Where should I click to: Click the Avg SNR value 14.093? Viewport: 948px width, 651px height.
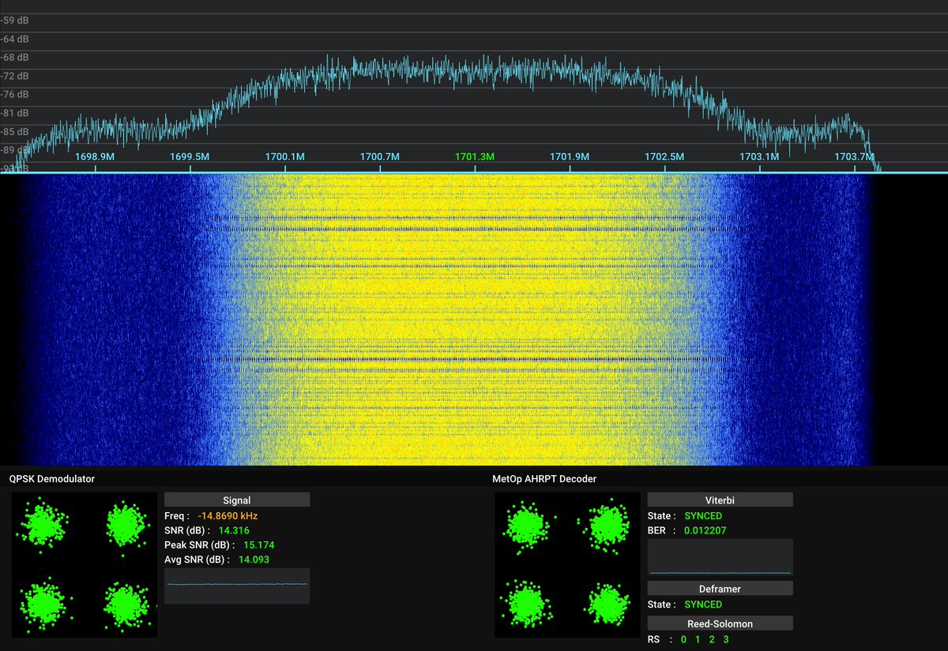pyautogui.click(x=254, y=559)
